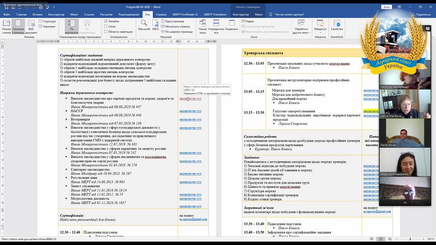
Task: Click the Черновик draft view button
Action: pyautogui.click(x=47, y=26)
